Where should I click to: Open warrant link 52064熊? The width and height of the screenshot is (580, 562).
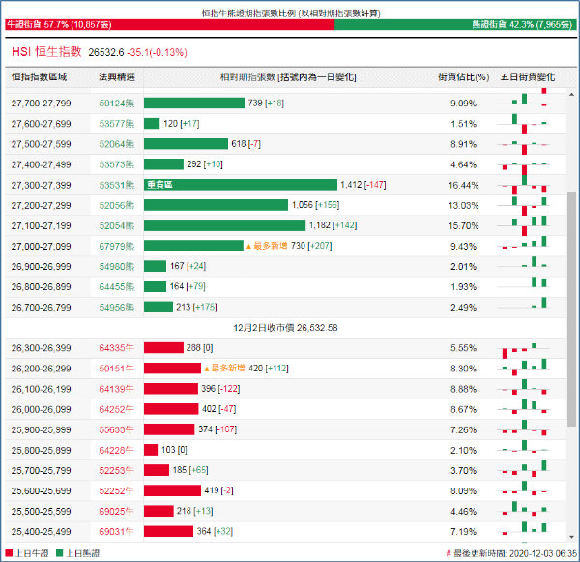click(x=117, y=144)
